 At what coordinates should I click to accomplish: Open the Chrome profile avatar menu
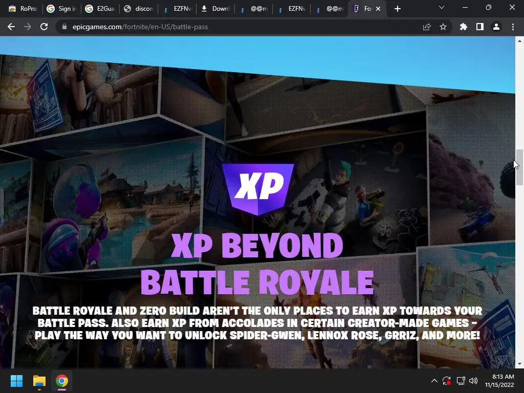[496, 27]
